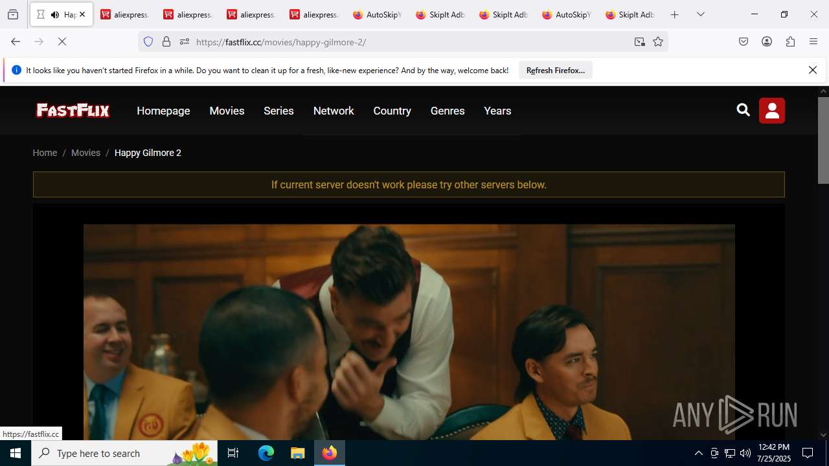Click the Happy Gilmore 2 breadcrumb text
The width and height of the screenshot is (829, 466).
point(148,153)
